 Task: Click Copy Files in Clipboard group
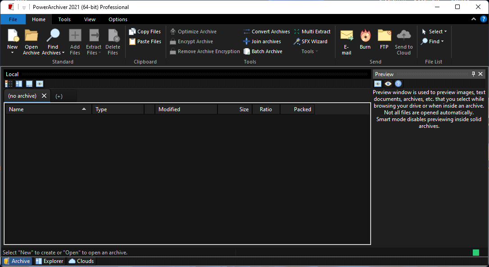(x=145, y=32)
